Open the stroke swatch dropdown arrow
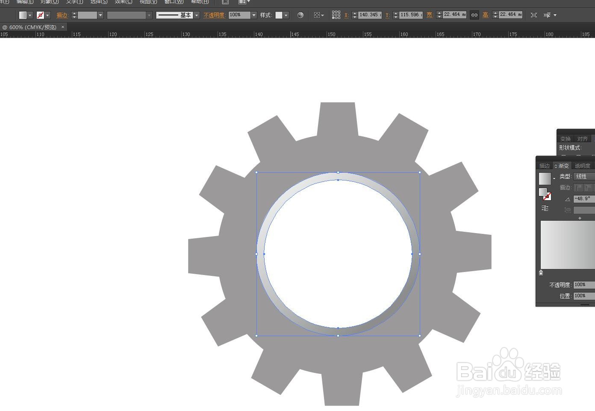The width and height of the screenshot is (595, 411). click(47, 15)
